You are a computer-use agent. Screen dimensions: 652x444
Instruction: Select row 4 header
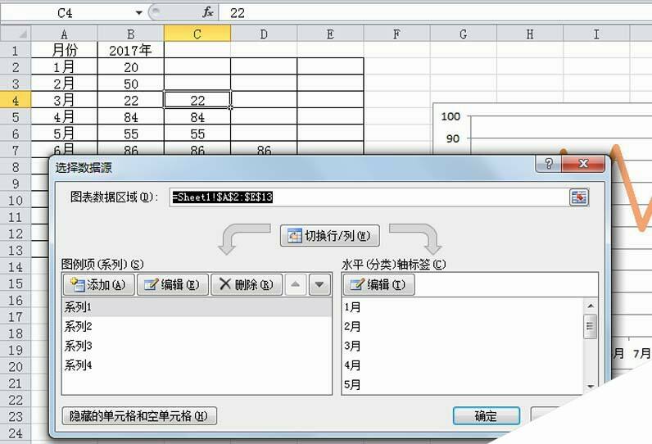16,100
